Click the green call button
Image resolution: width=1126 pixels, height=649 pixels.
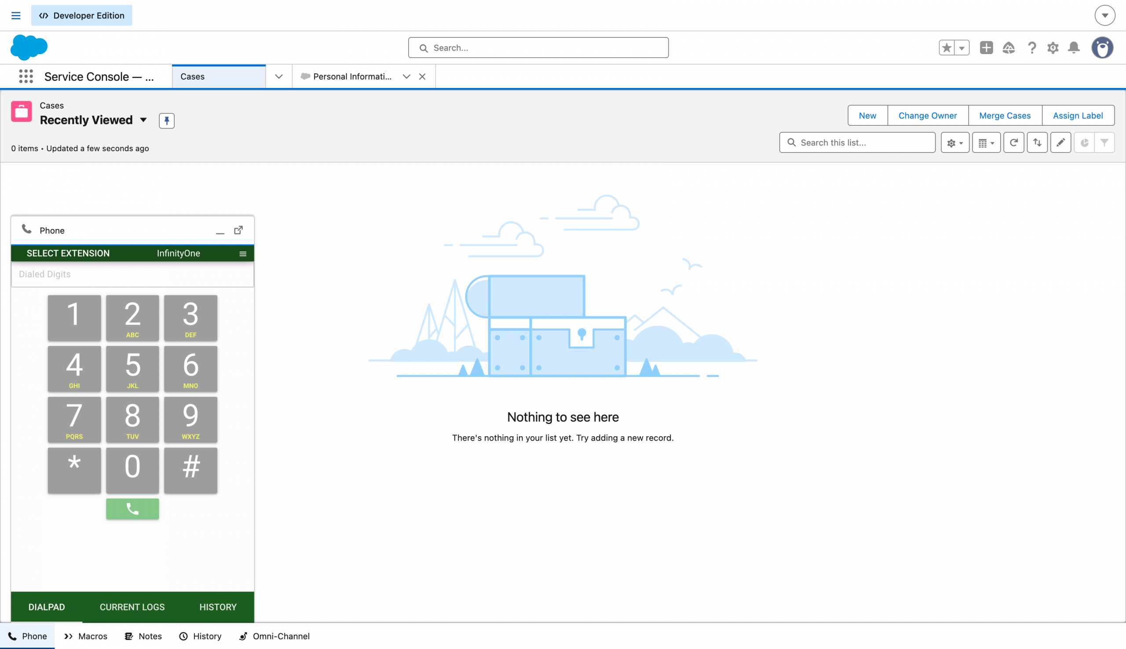[132, 509]
